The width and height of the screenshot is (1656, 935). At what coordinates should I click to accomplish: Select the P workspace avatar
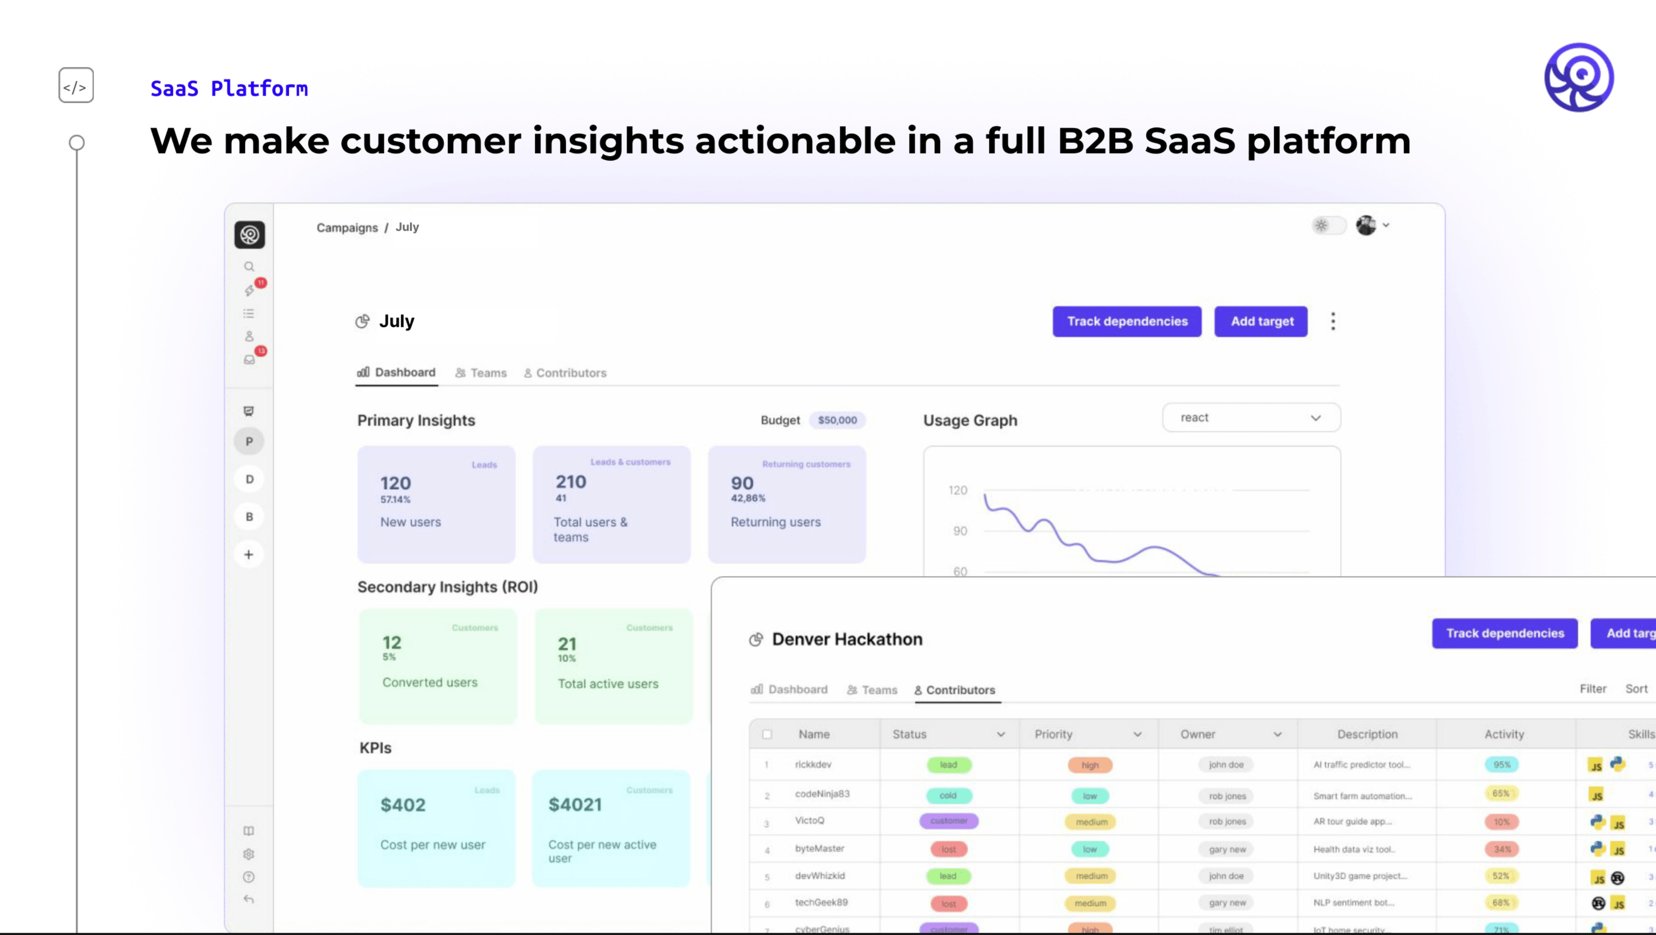tap(249, 441)
